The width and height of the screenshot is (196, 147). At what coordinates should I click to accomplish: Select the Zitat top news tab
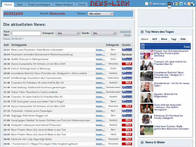[183, 39]
